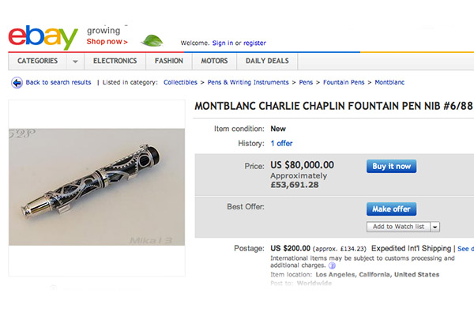This screenshot has height=316, width=474.
Task: Click the register link
Action: (254, 43)
